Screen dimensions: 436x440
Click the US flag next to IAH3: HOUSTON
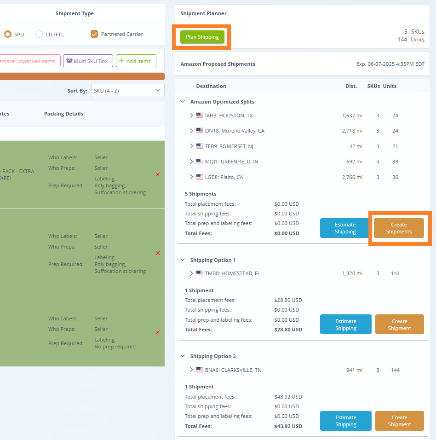click(200, 115)
